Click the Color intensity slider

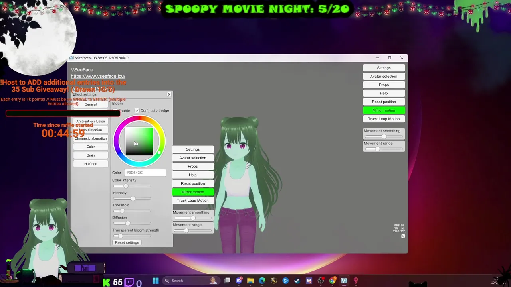[x=132, y=186]
